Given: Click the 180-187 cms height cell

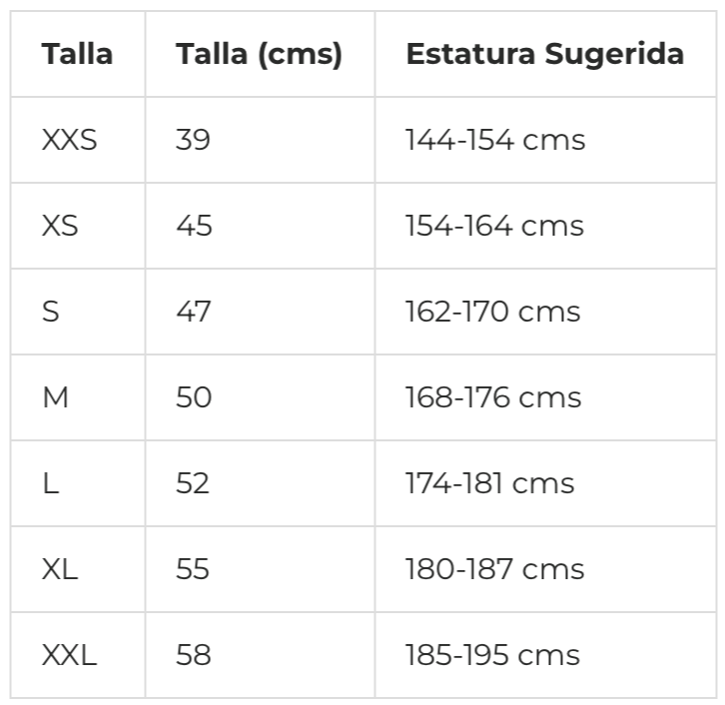Looking at the screenshot, I should click(545, 569).
